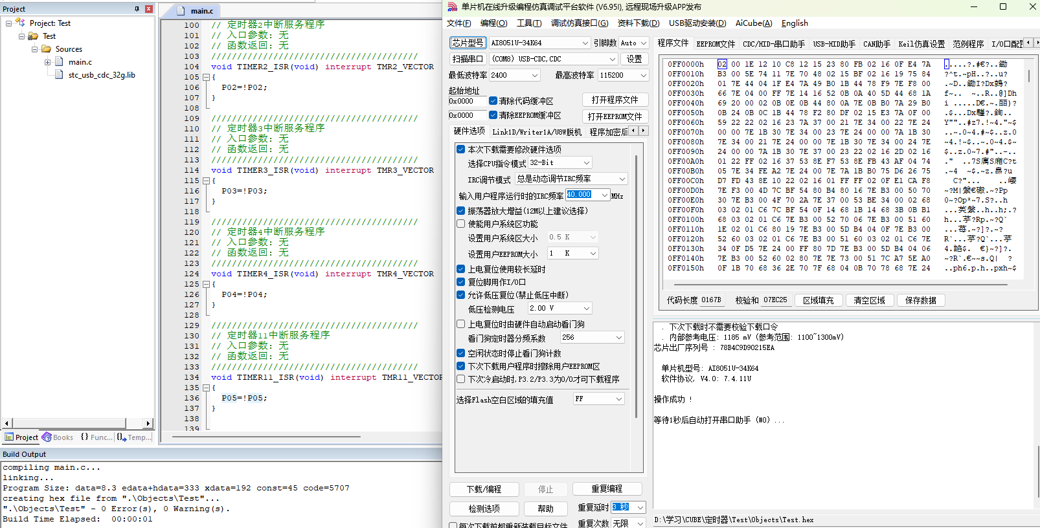Click the Sources group folder icon
1040x528 pixels.
(46, 49)
